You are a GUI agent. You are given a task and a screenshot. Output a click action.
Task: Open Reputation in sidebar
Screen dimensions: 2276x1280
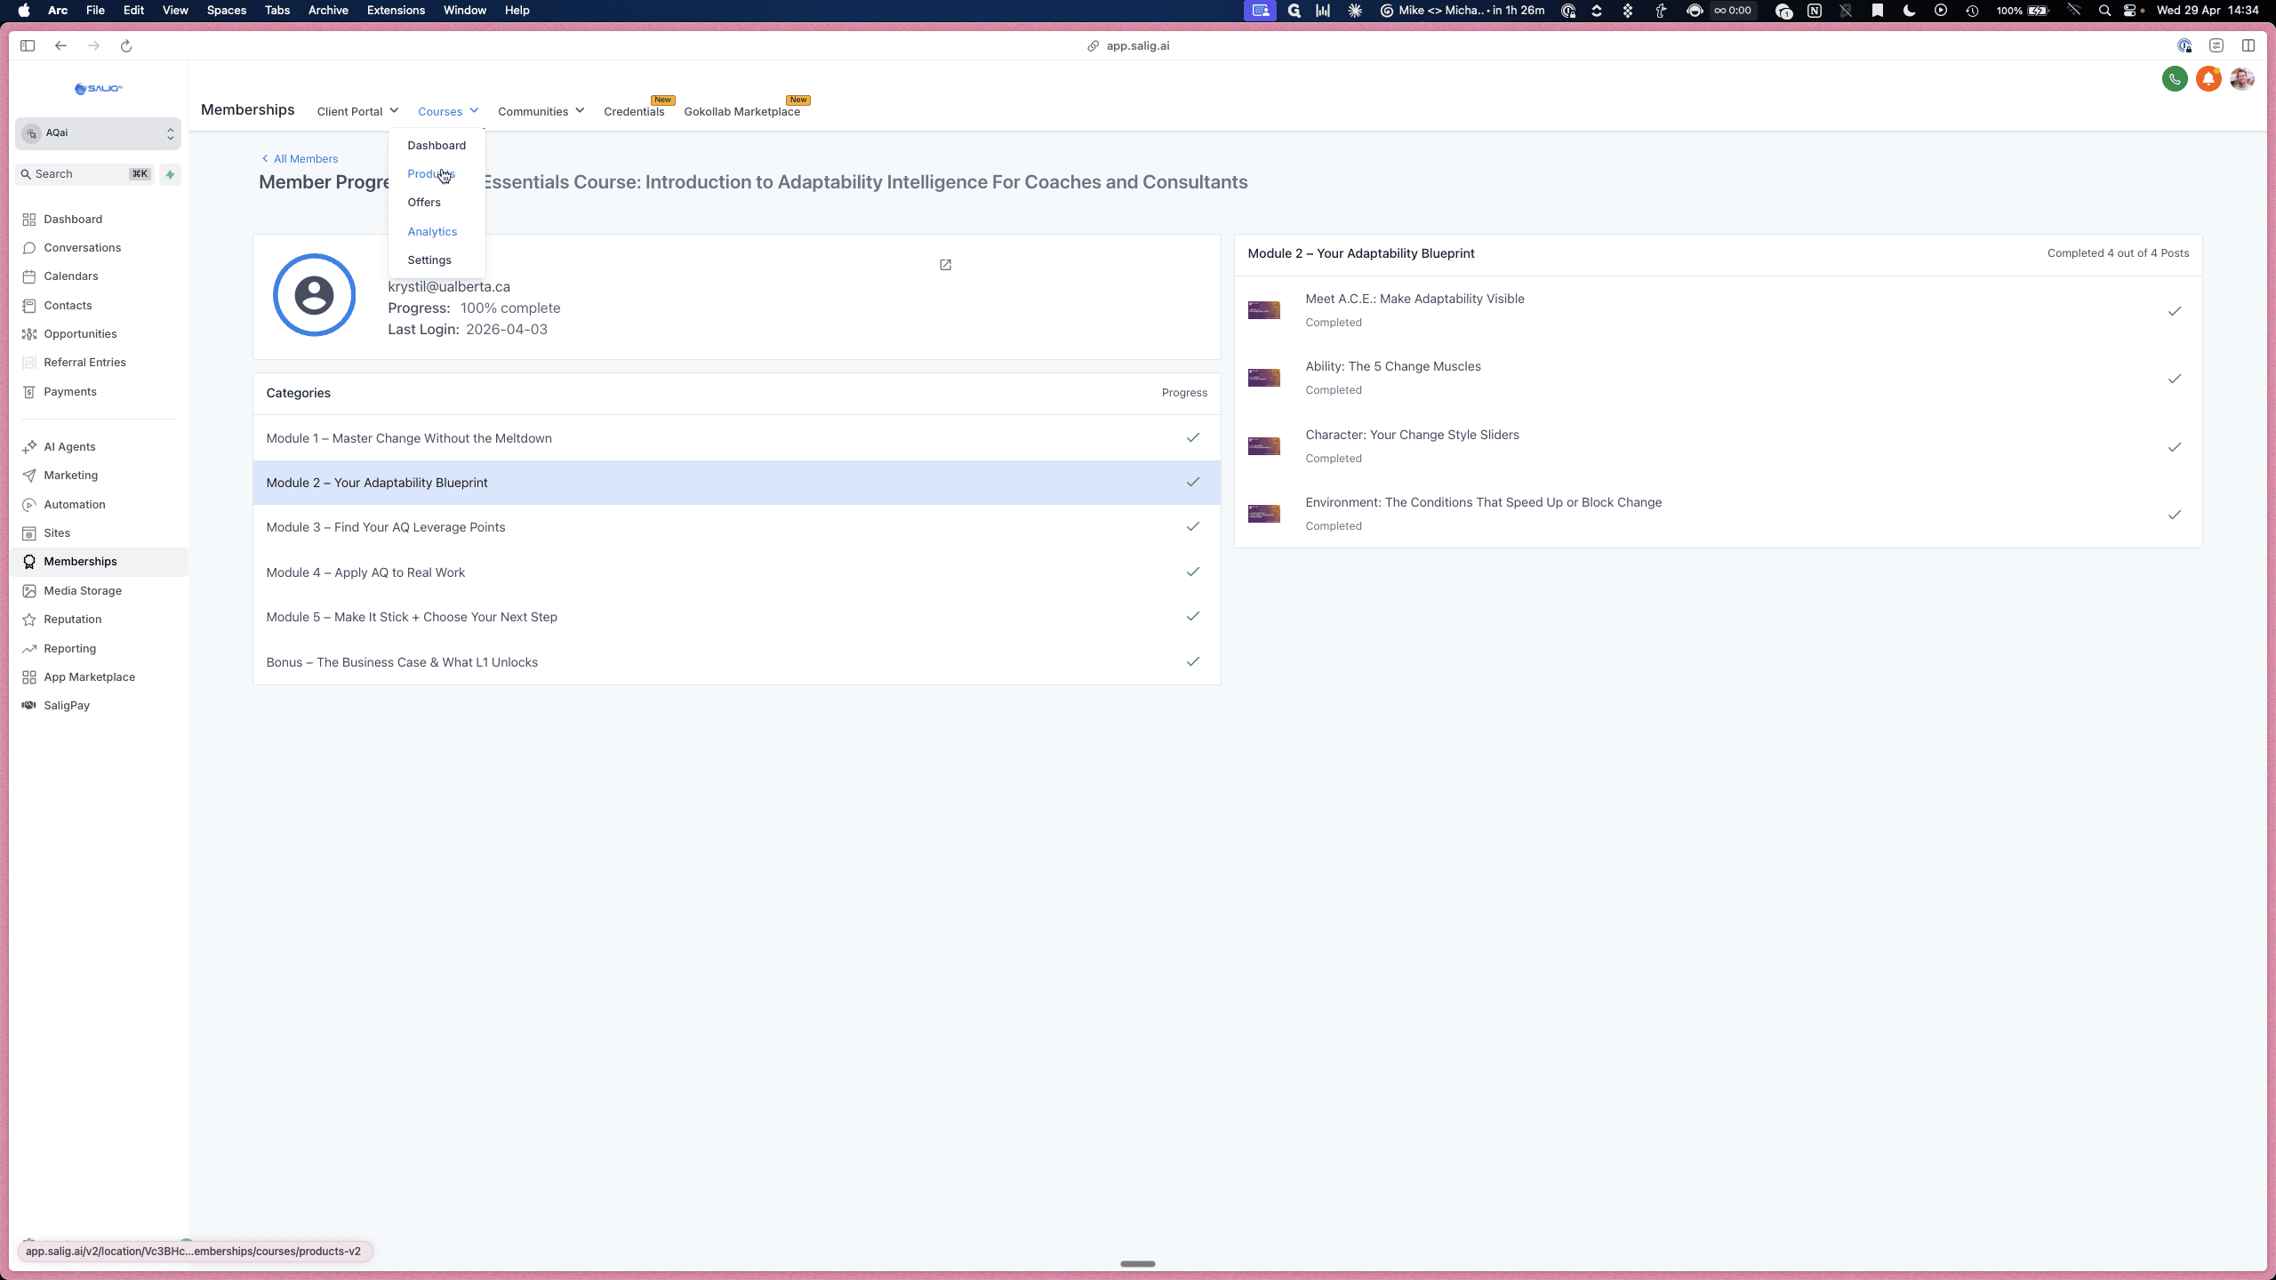click(72, 620)
